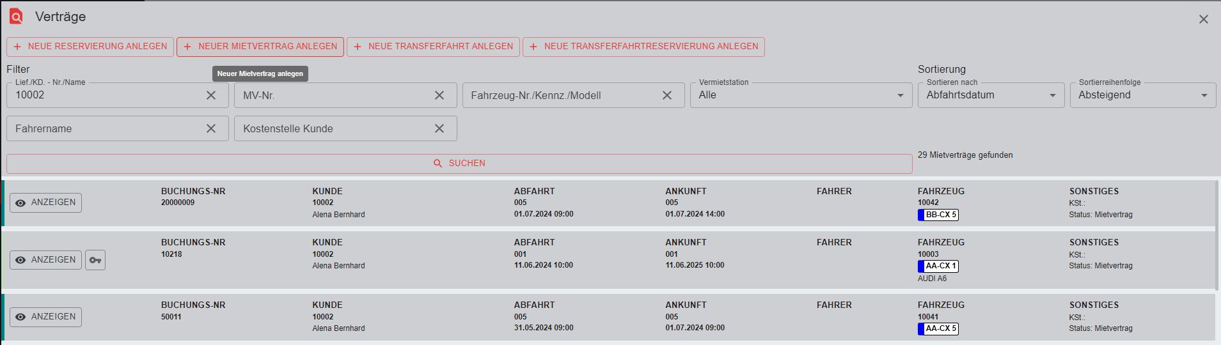
Task: Click the license plate badge BB-CX 5
Action: click(x=938, y=215)
